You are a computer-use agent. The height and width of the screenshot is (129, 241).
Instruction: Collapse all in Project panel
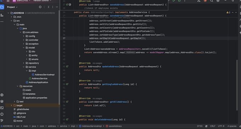pos(49,7)
